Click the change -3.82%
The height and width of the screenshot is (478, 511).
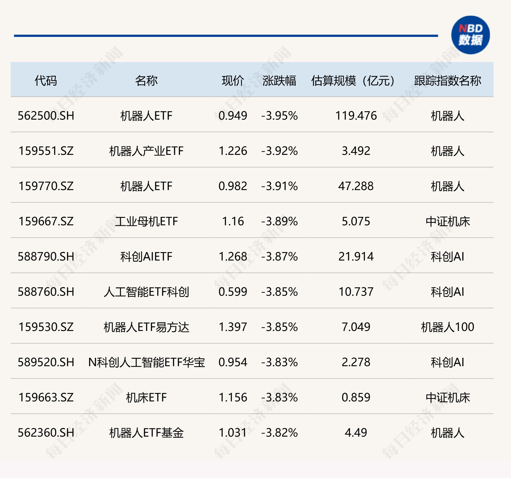280,433
